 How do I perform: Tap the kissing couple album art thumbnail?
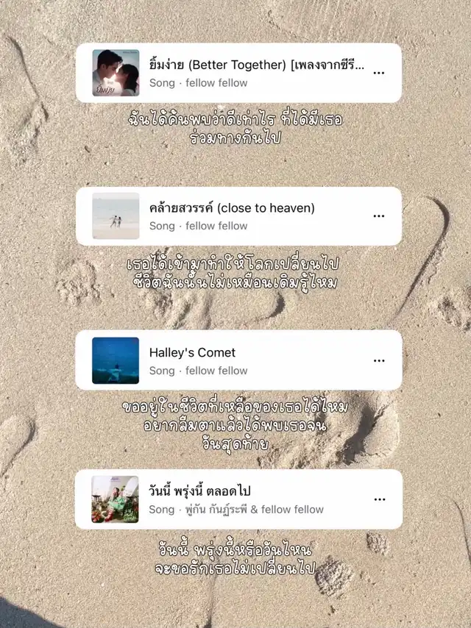click(x=116, y=73)
